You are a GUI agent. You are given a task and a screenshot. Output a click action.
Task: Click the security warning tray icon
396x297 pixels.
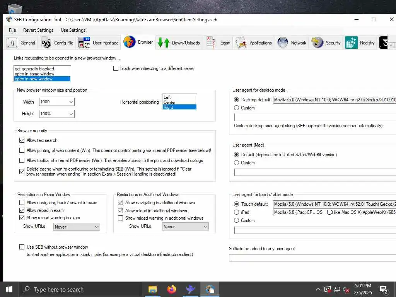click(327, 289)
